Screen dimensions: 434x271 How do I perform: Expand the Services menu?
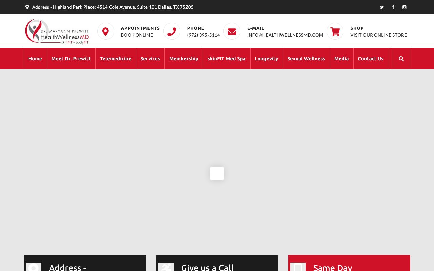tap(150, 59)
